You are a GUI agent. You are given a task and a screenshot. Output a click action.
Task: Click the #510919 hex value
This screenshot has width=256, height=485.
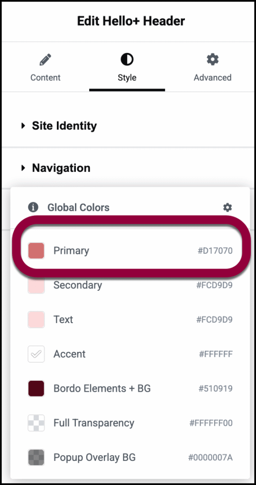[x=215, y=388]
